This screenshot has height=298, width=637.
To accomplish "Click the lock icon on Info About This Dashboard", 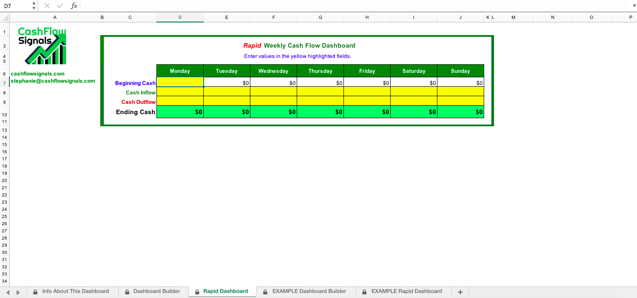I will (35, 291).
